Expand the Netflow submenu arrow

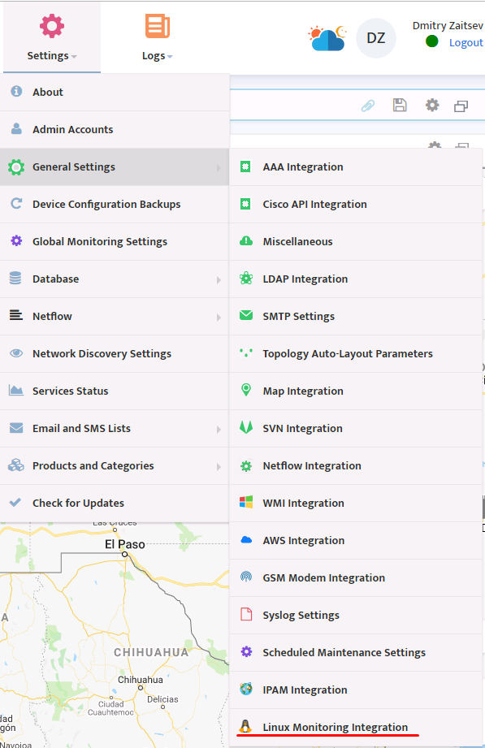click(219, 318)
